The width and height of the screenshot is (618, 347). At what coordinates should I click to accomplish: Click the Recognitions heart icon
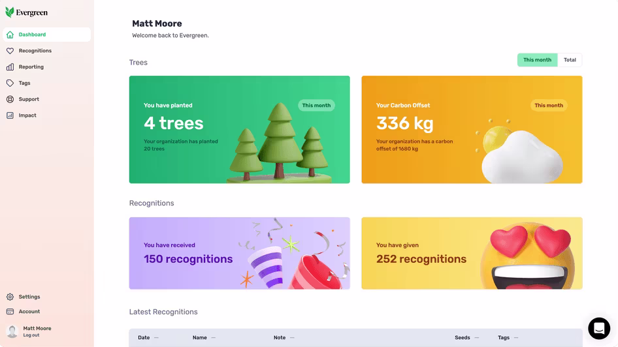pos(10,51)
